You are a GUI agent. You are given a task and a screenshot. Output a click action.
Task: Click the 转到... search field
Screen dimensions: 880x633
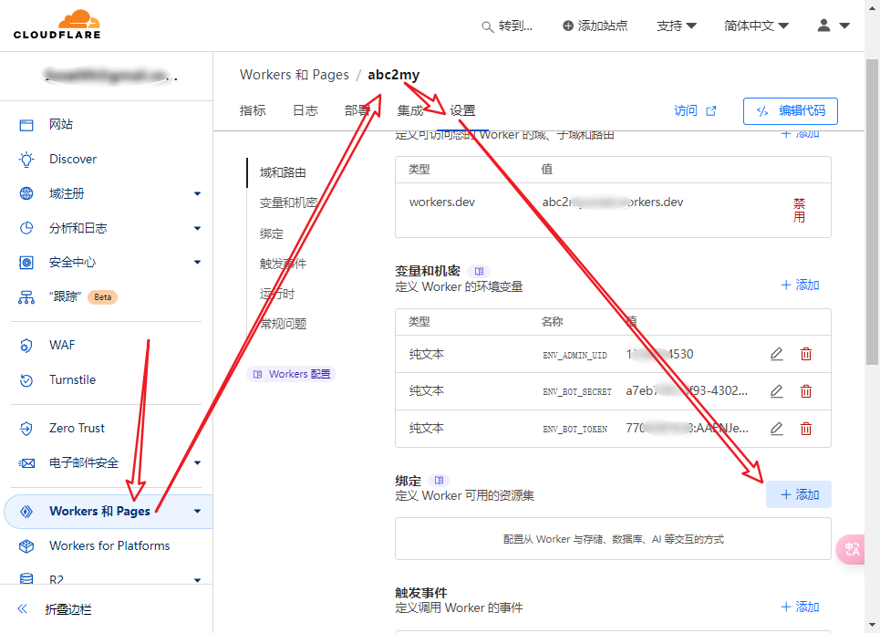click(x=507, y=26)
